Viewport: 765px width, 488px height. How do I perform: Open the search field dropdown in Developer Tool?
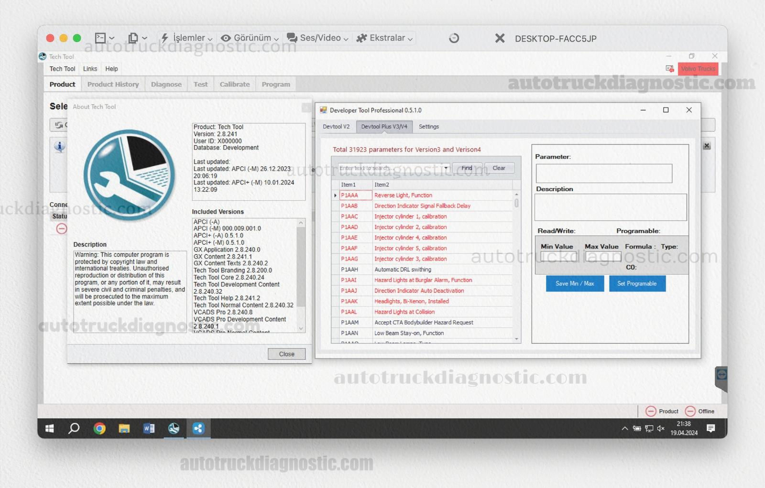point(446,168)
